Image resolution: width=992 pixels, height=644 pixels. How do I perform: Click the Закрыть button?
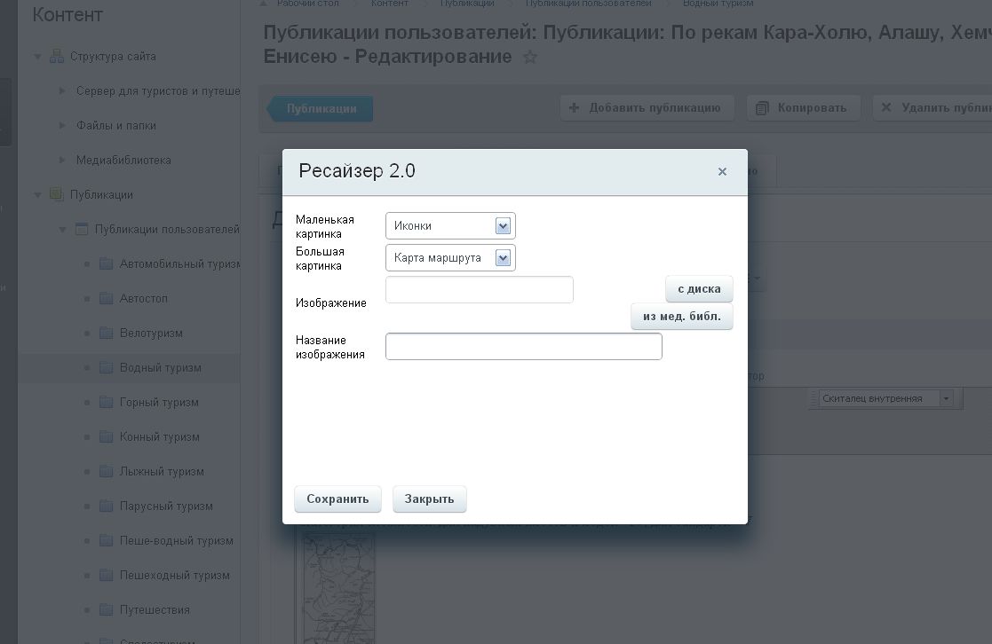pos(430,499)
